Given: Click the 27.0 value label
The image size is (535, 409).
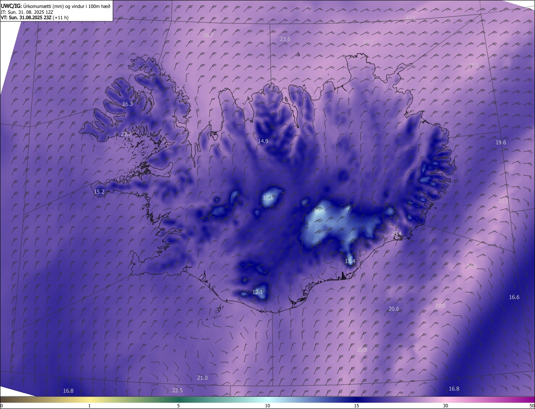Looking at the screenshot, I should (440, 306).
